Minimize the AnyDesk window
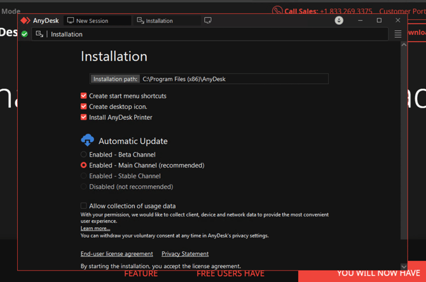 click(x=361, y=20)
